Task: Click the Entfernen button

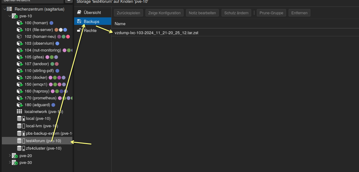Action: [x=299, y=13]
